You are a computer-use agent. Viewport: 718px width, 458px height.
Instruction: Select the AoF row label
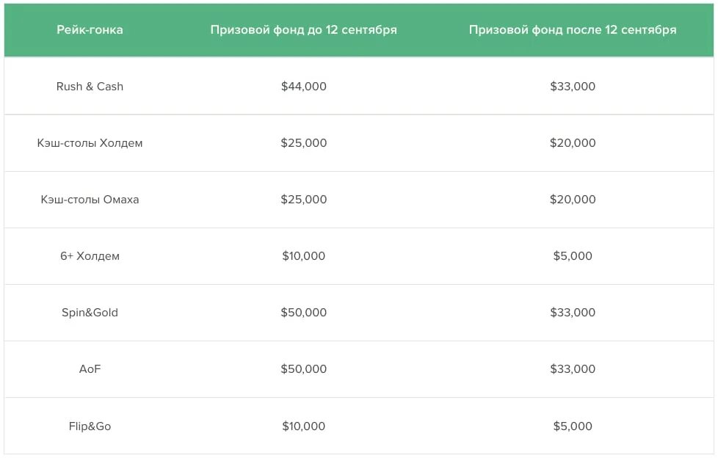[x=90, y=368]
